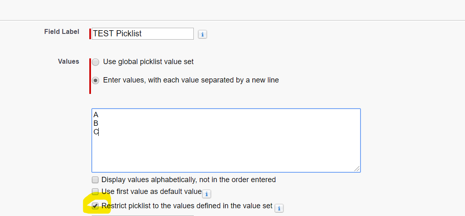Image resolution: width=465 pixels, height=216 pixels.
Task: Click info icon next to default value option
Action: tap(207, 194)
